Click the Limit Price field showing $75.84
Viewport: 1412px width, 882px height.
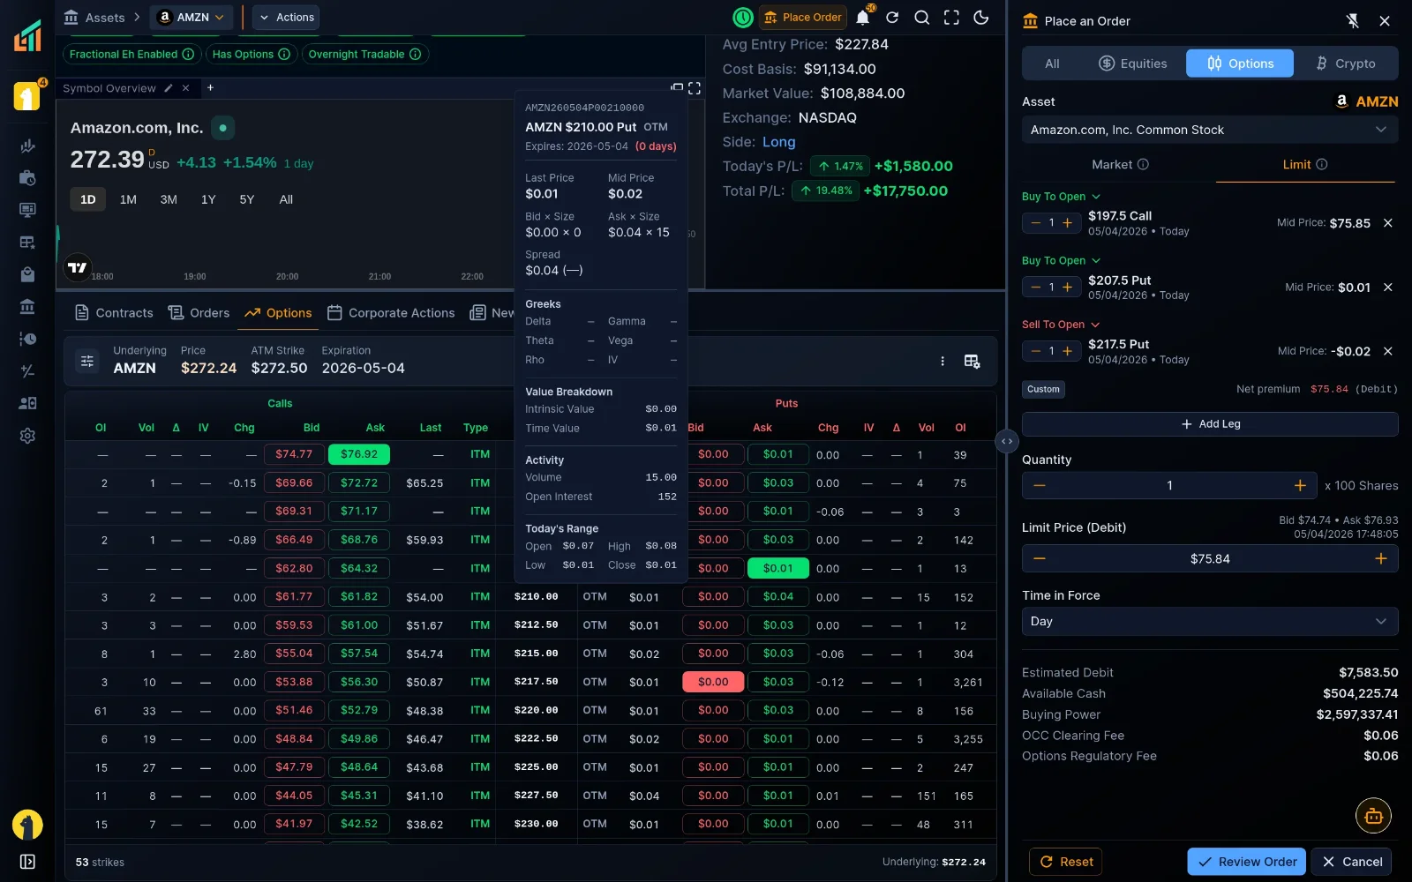(x=1210, y=558)
